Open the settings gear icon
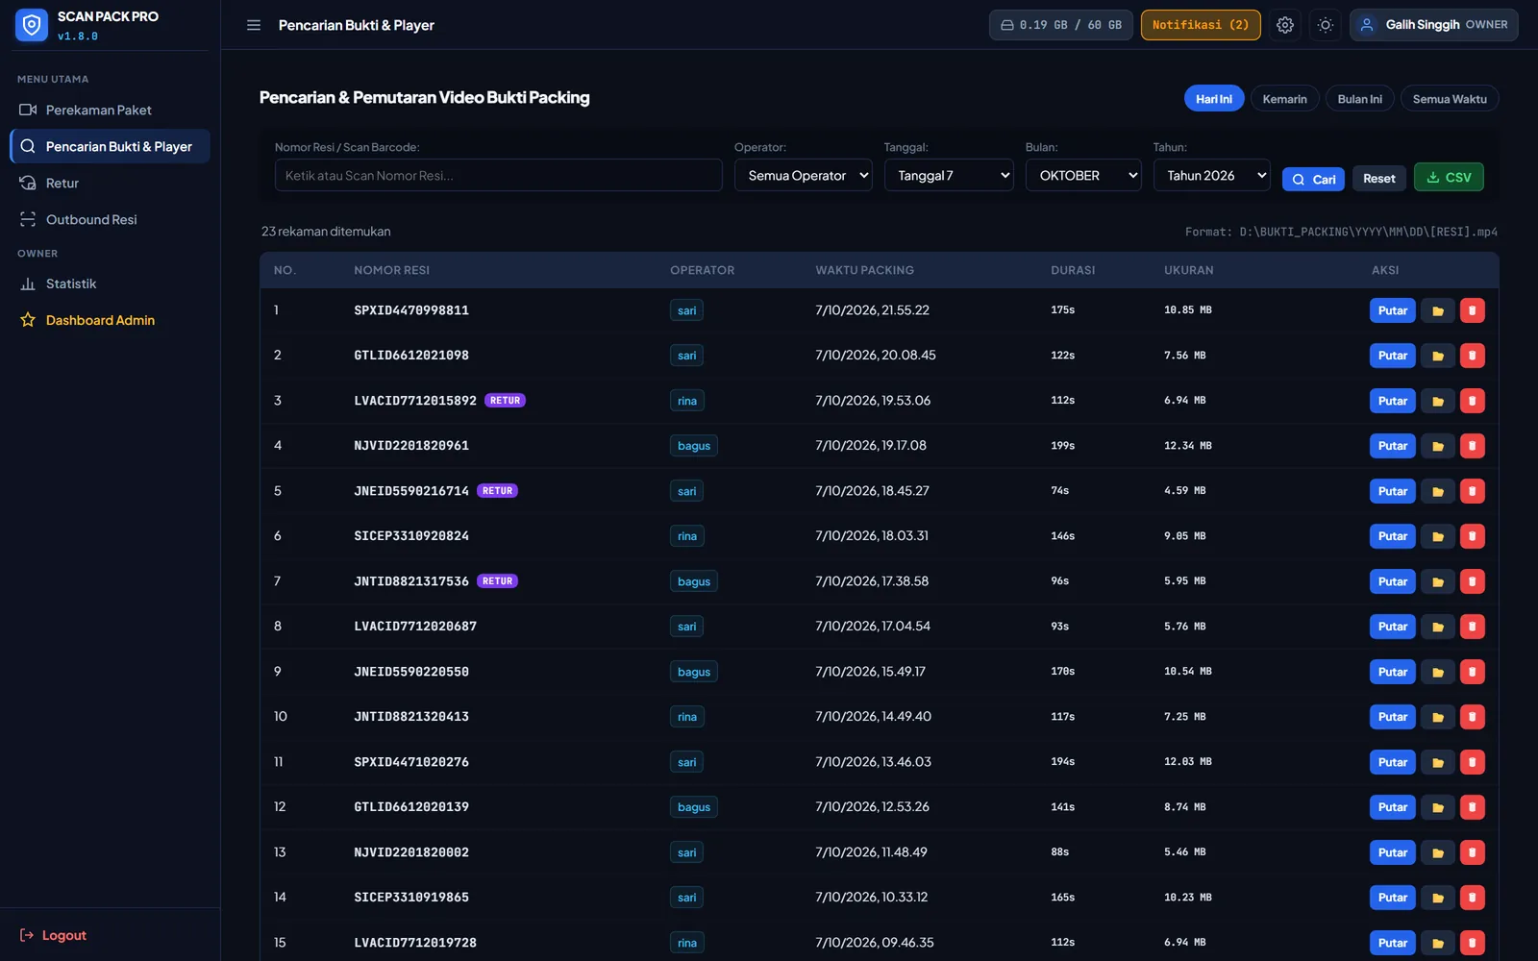Image resolution: width=1538 pixels, height=961 pixels. [x=1285, y=25]
